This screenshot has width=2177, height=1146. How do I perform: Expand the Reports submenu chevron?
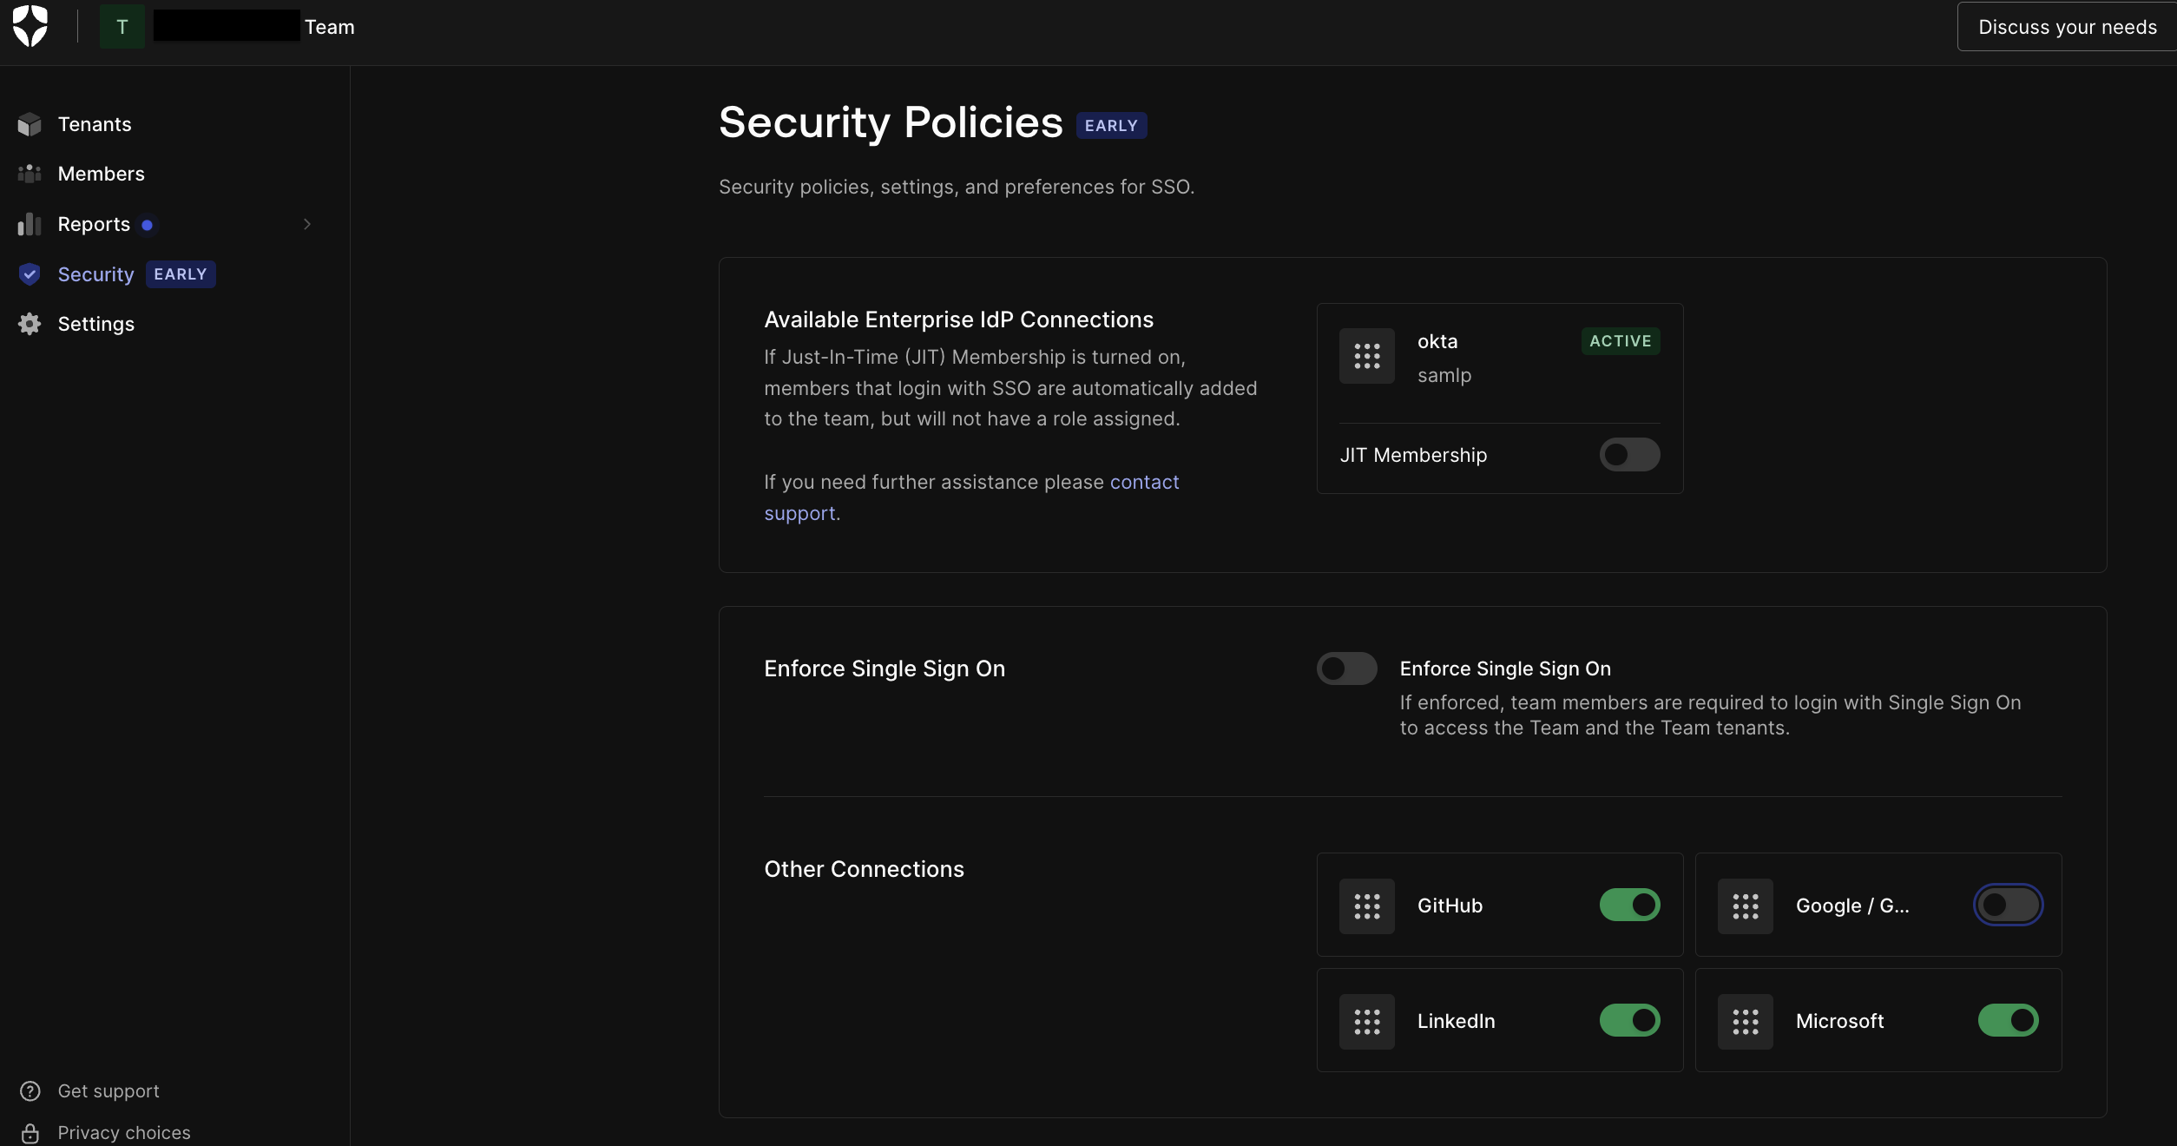(307, 224)
